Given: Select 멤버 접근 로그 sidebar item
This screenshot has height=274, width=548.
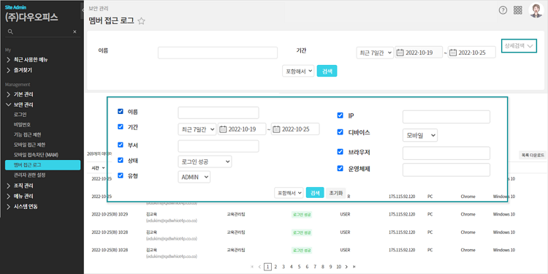Looking at the screenshot, I should (x=42, y=165).
